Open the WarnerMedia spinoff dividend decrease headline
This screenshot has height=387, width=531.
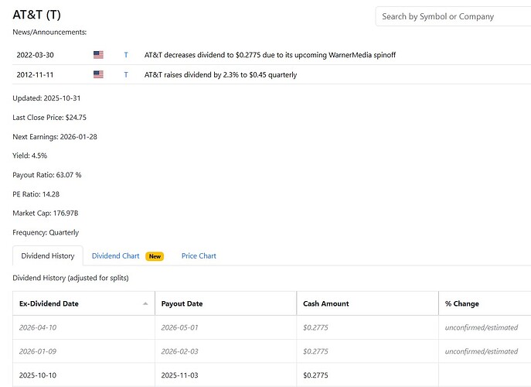point(270,55)
